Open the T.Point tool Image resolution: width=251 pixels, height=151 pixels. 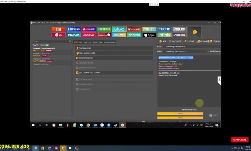(189, 41)
